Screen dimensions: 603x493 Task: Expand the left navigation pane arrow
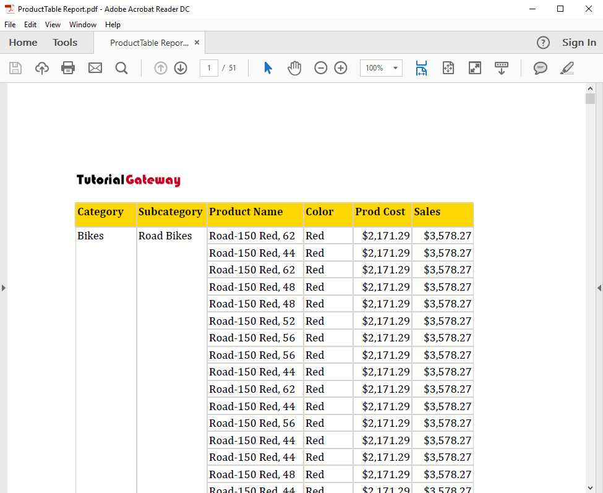[x=4, y=288]
